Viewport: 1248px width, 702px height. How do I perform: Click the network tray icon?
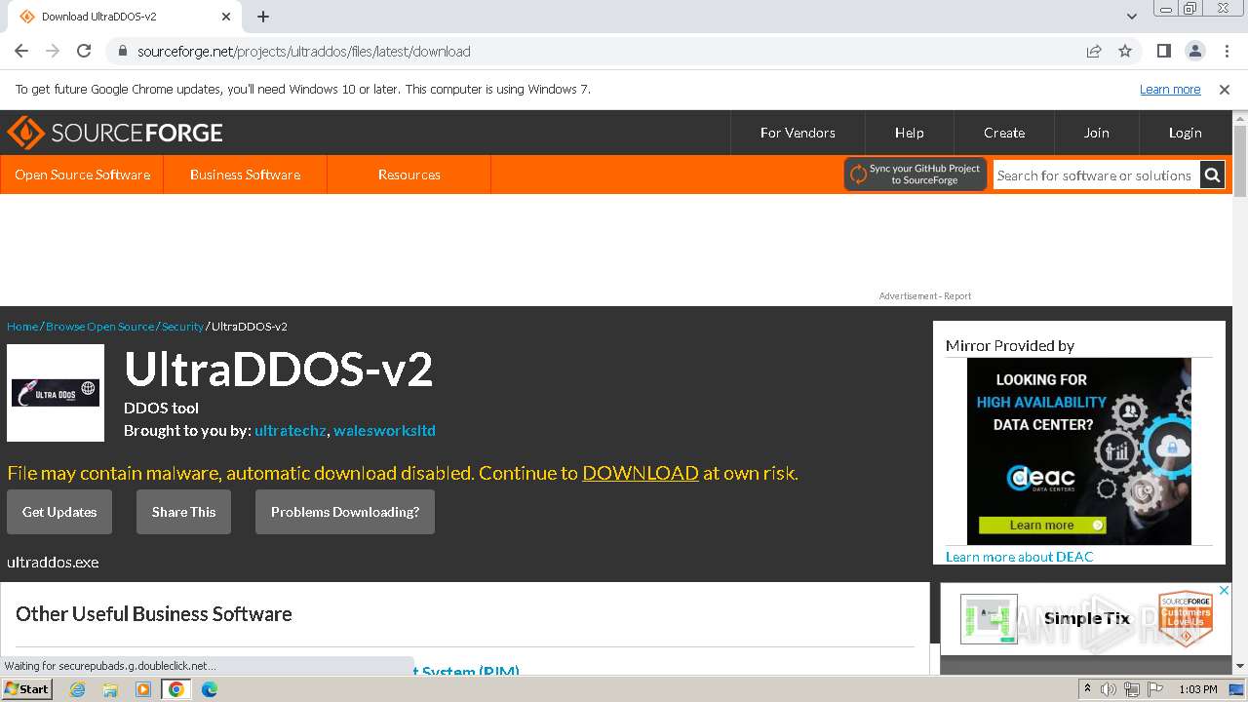[x=1131, y=689]
